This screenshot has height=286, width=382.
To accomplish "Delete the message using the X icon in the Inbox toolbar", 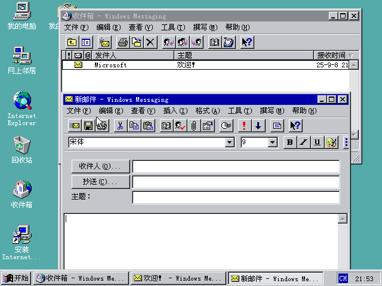I will 150,42.
